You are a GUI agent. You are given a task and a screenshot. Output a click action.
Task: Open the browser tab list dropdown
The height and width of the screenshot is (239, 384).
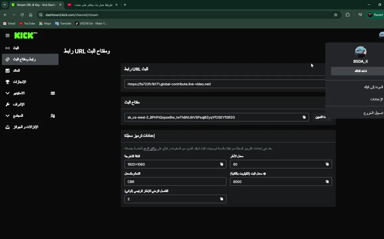click(5, 5)
